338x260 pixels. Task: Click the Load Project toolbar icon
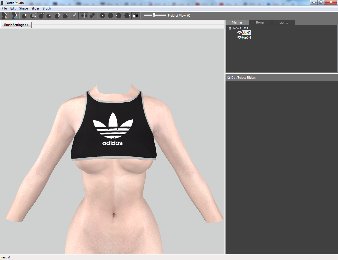pyautogui.click(x=15, y=16)
